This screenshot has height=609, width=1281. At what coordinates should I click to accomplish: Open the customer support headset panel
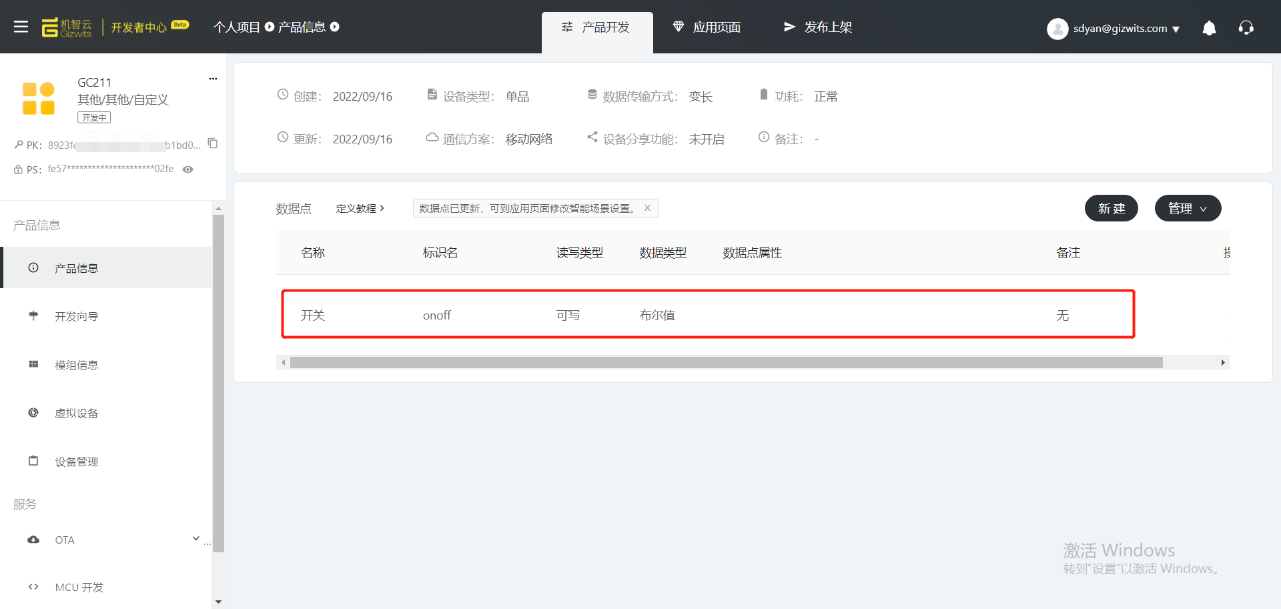(x=1246, y=28)
